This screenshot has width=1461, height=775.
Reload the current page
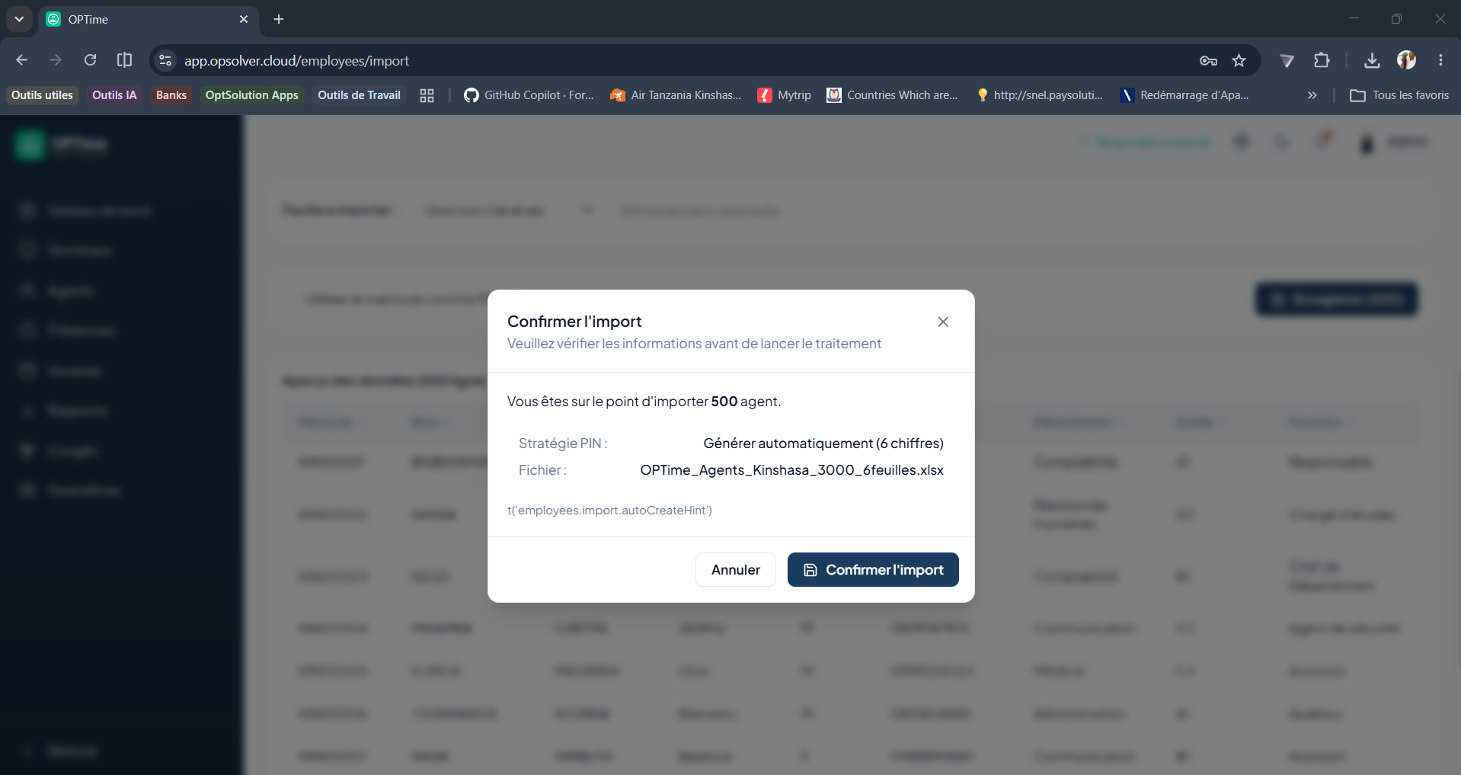click(x=90, y=60)
